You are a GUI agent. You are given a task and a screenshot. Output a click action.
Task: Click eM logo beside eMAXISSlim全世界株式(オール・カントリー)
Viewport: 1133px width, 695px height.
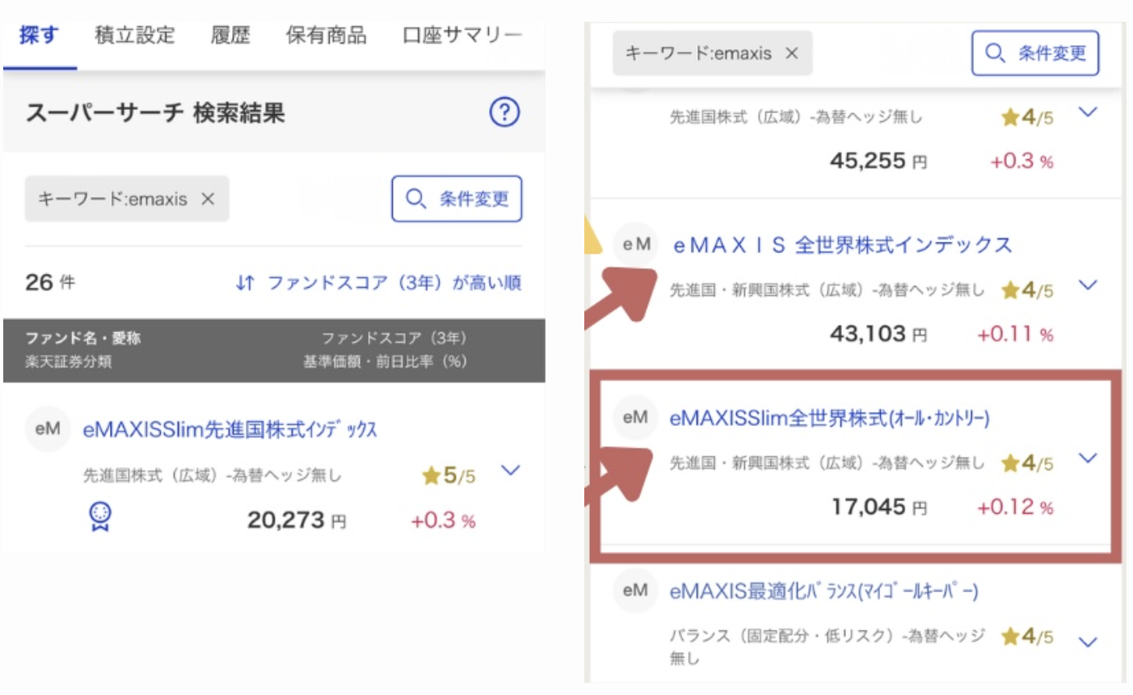tap(635, 417)
